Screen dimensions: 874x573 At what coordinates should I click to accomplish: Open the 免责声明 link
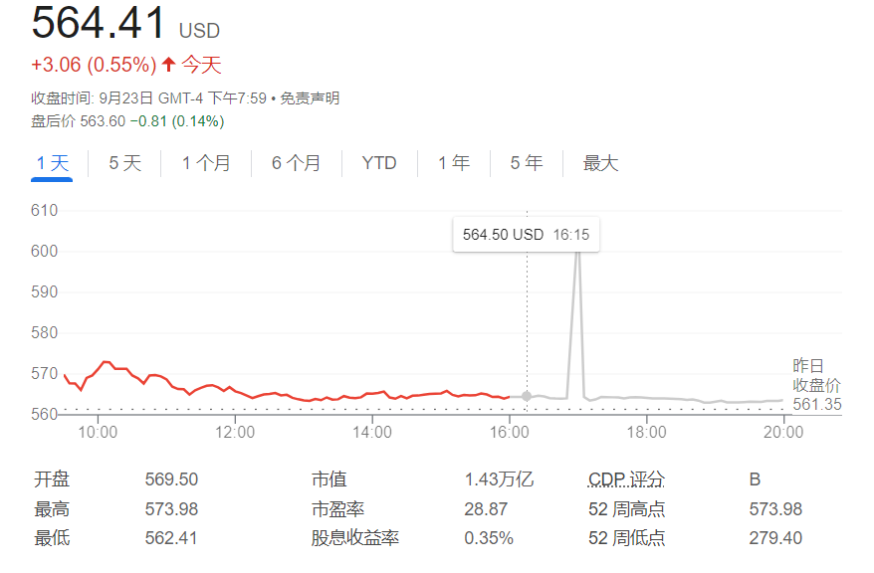310,98
